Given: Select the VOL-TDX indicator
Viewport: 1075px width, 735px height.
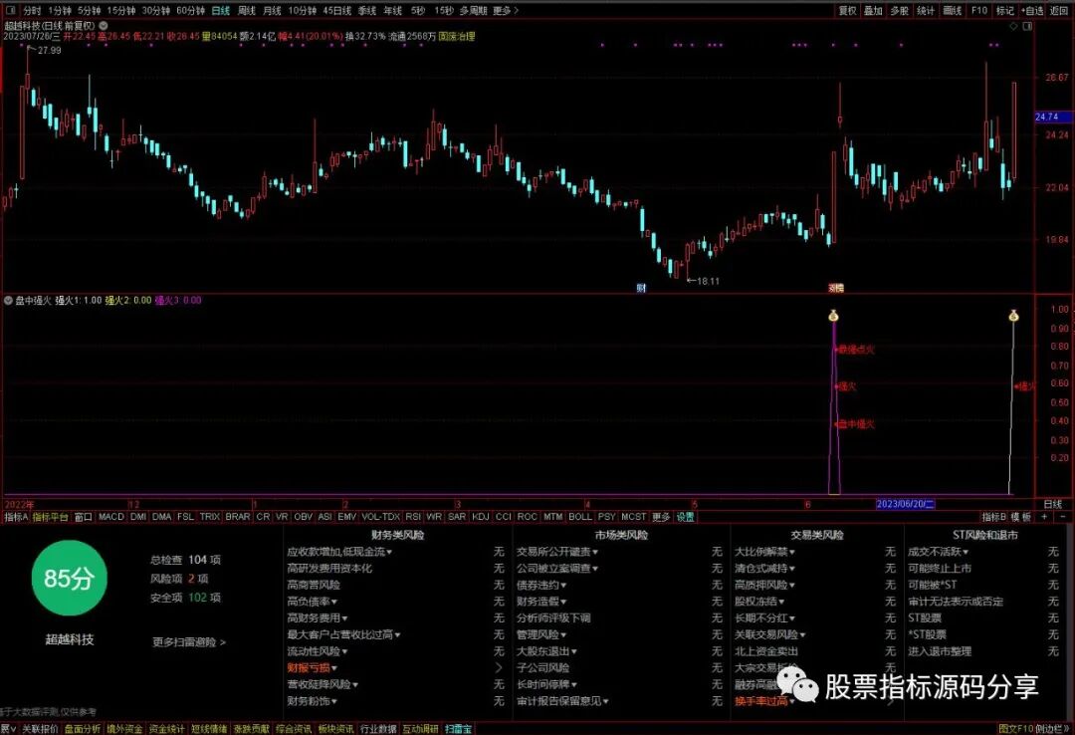Looking at the screenshot, I should 380,516.
